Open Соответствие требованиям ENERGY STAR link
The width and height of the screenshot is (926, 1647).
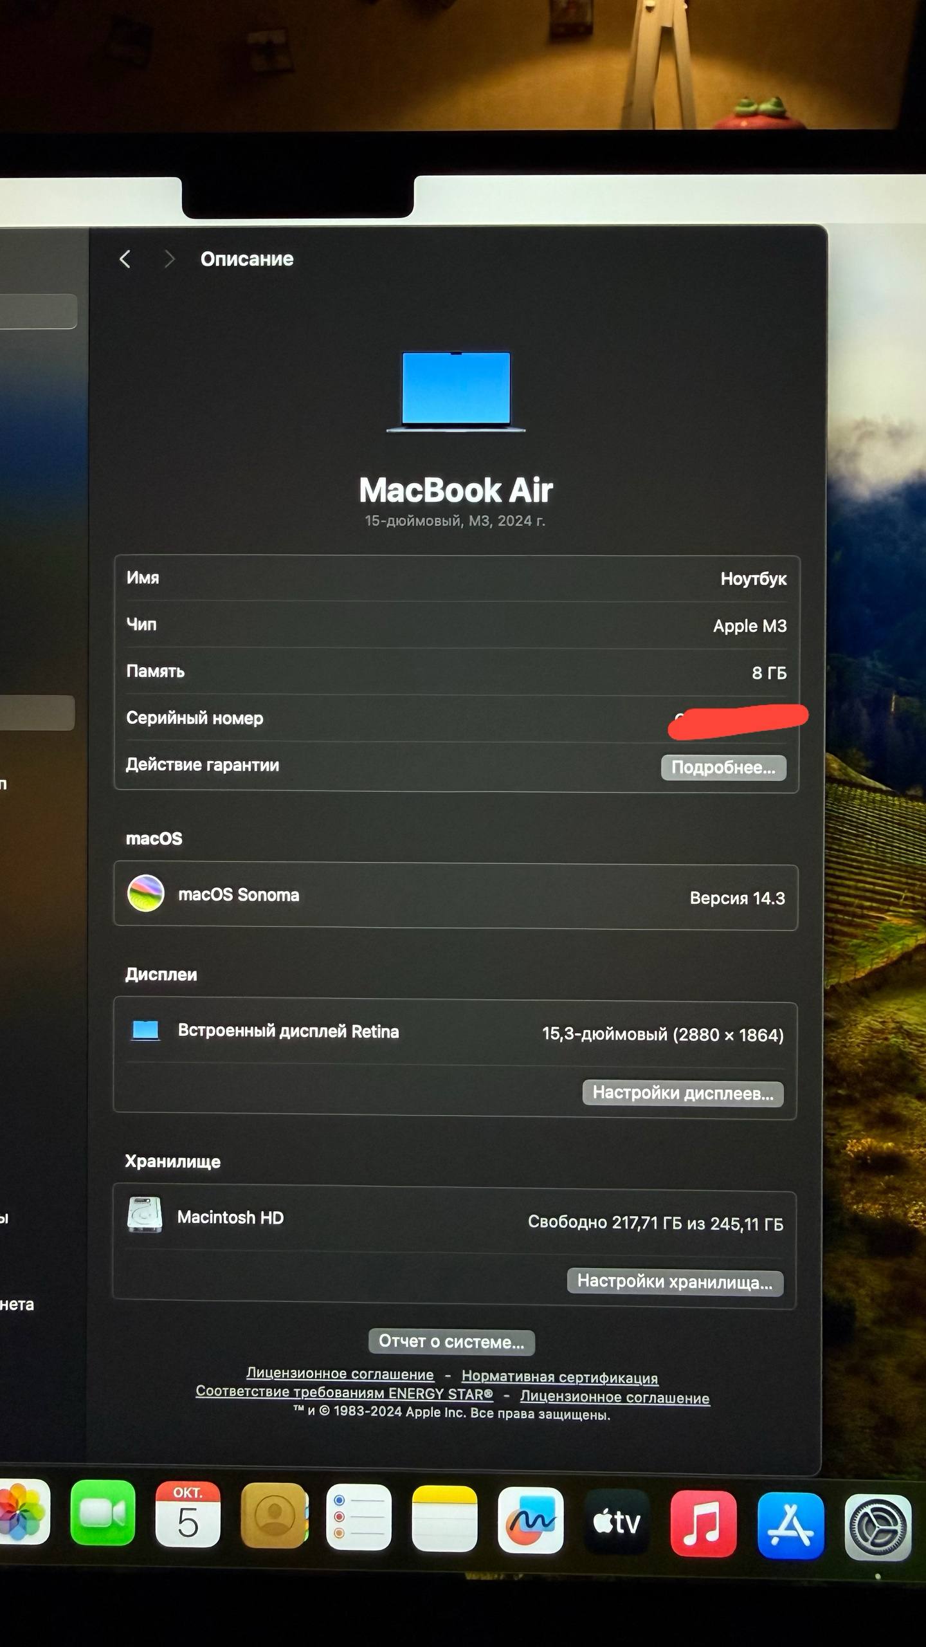coord(344,1392)
